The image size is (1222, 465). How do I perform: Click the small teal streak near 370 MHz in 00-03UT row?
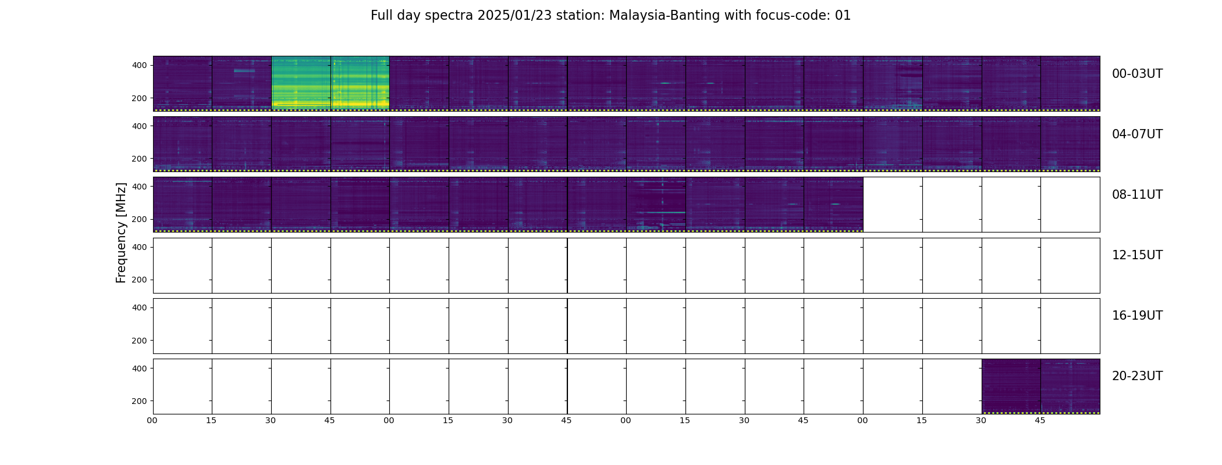(244, 71)
